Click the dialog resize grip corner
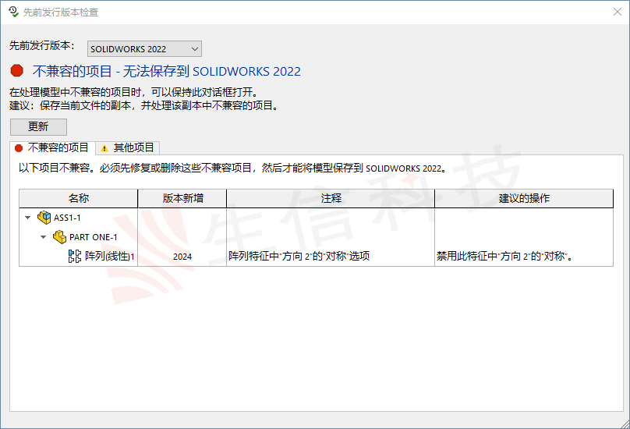Screen dimensions: 630x429 pyautogui.click(x=625, y=424)
